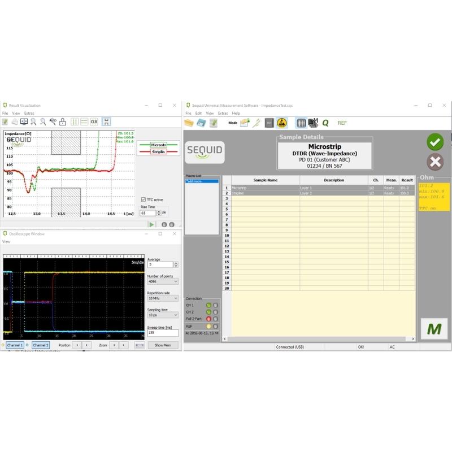Click the green Q icon in toolbar
This screenshot has width=452, height=452.
325,123
